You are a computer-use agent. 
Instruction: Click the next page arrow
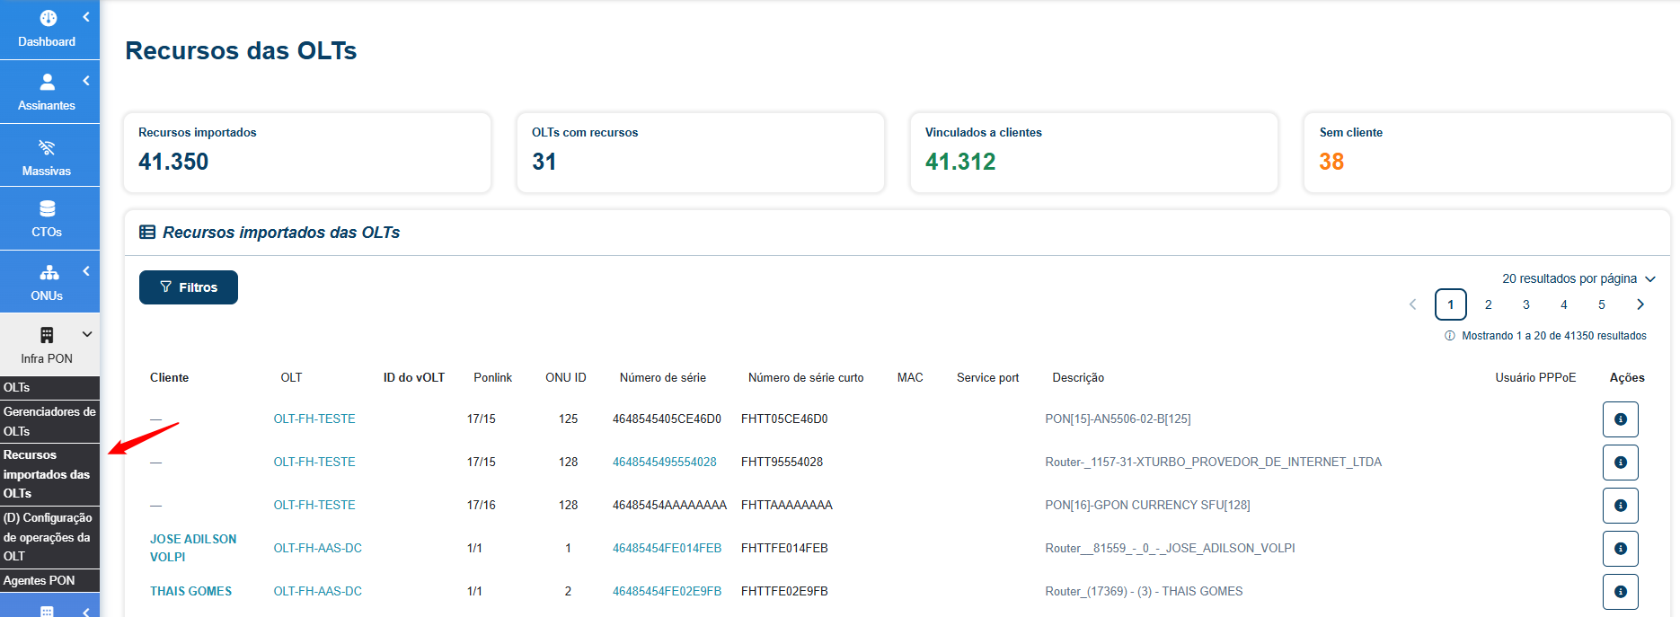(x=1640, y=304)
